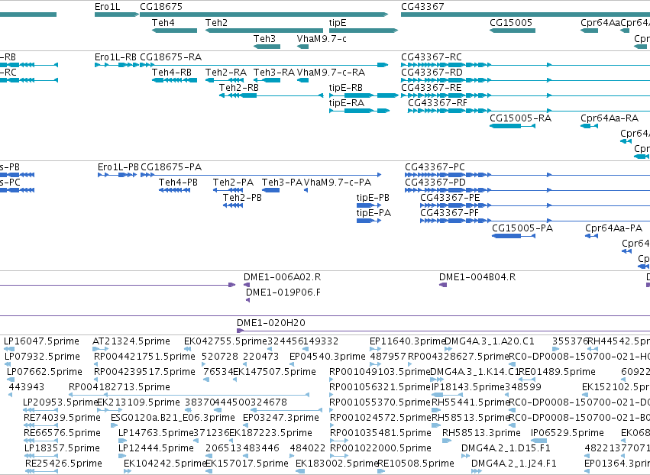The image size is (650, 475).
Task: Select the LP16047.5prime EST
Action: click(x=9, y=349)
